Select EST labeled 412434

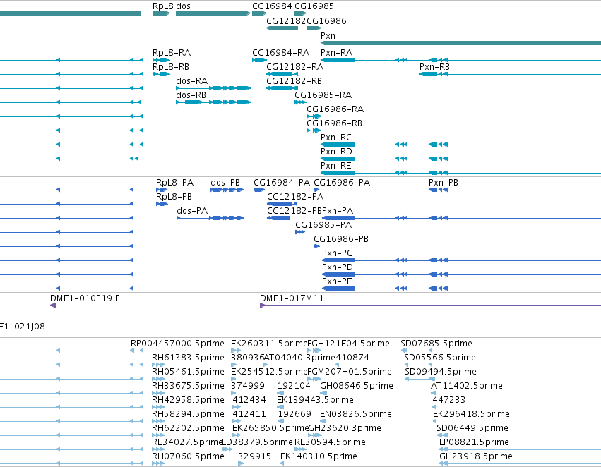click(249, 400)
